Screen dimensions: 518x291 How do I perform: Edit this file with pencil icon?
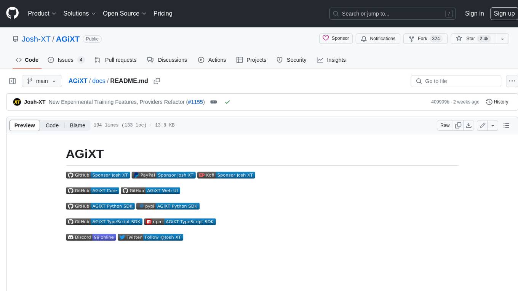tap(482, 125)
